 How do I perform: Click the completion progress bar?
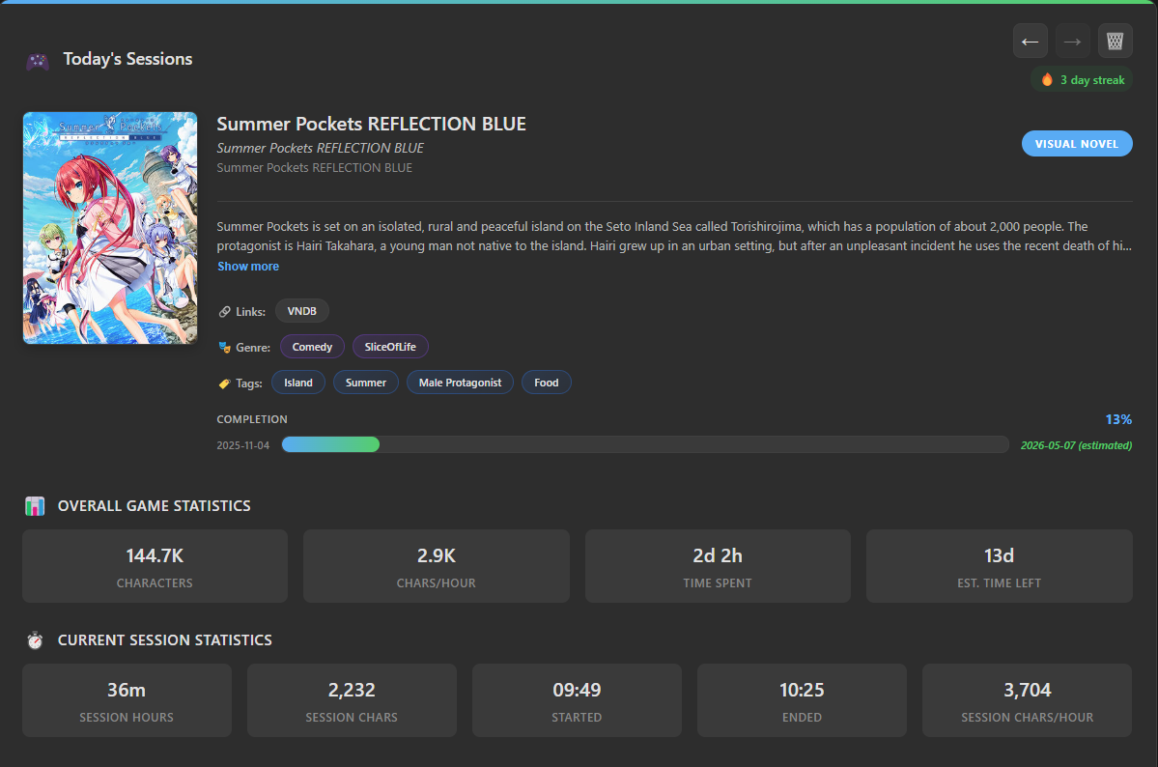645,444
